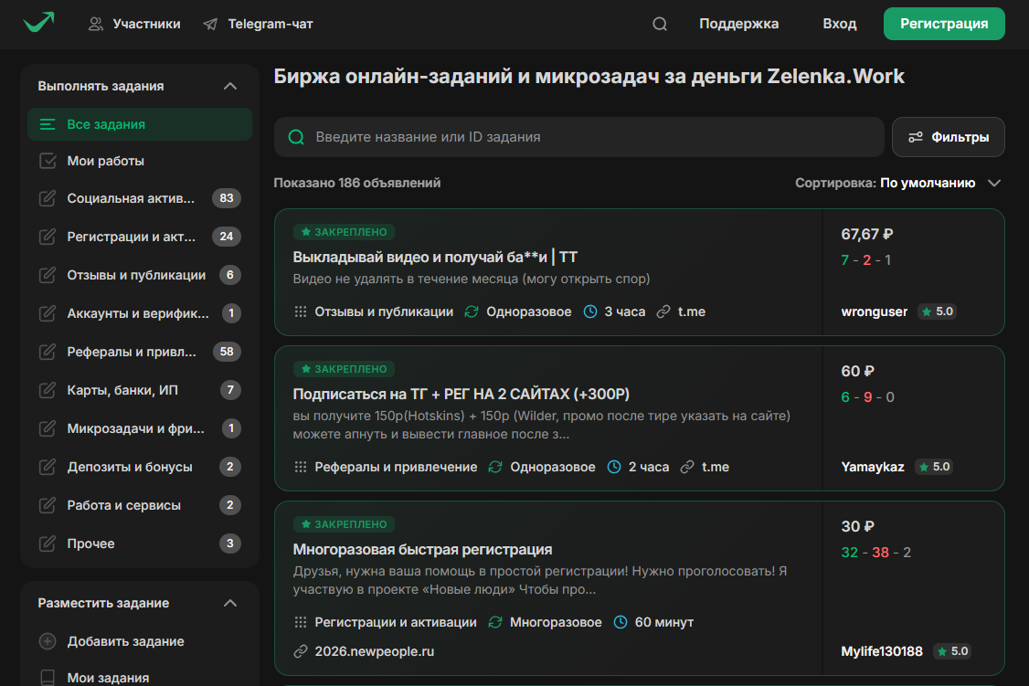Click the plus circle icon for Добавить задание
Viewport: 1029px width, 686px height.
[x=48, y=641]
